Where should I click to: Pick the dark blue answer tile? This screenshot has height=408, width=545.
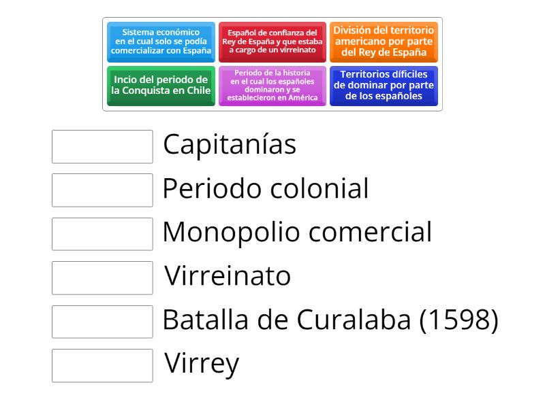click(384, 85)
